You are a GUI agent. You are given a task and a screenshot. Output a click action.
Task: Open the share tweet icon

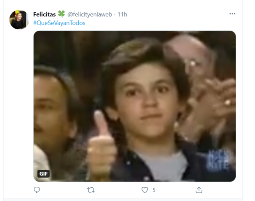tap(199, 190)
